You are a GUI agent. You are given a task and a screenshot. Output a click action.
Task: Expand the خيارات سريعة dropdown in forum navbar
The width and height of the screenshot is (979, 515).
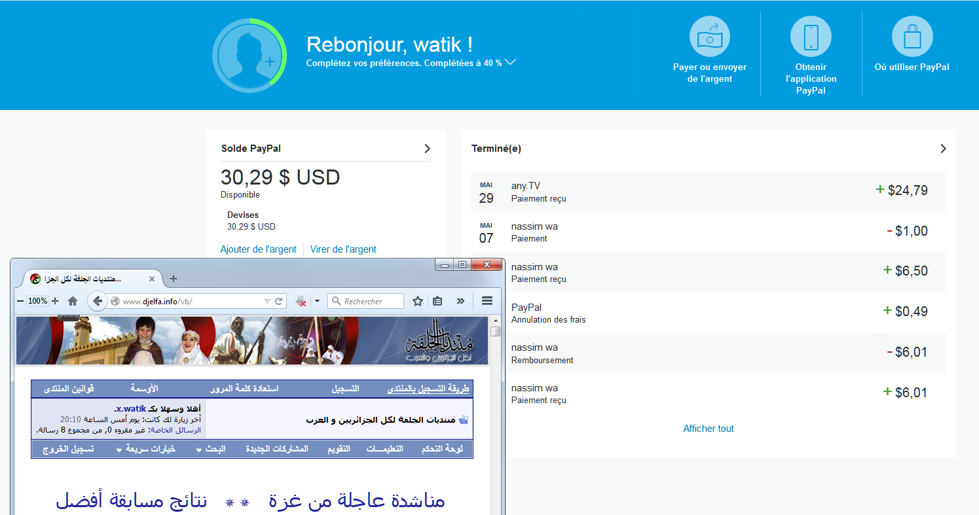(146, 449)
